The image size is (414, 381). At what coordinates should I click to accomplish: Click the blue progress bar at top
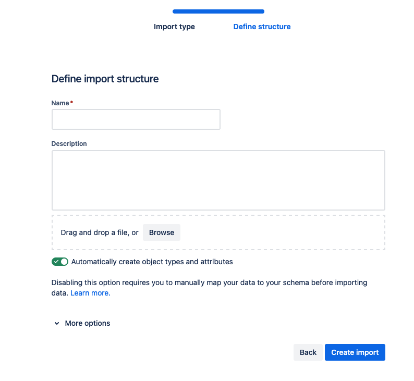[x=218, y=11]
